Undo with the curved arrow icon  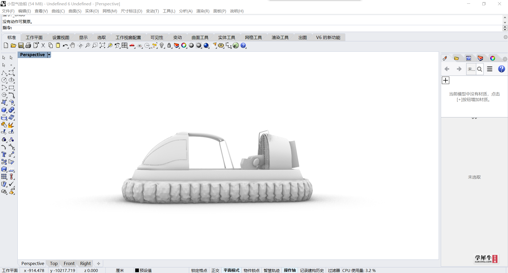[x=65, y=46]
